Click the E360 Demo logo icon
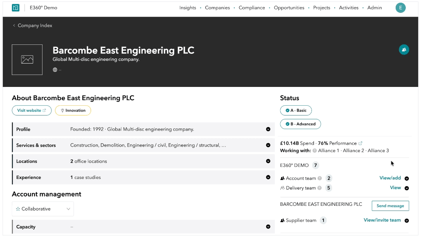Image resolution: width=421 pixels, height=237 pixels. point(16,8)
